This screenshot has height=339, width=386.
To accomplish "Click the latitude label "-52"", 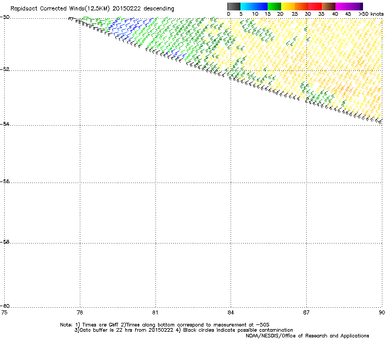I will pyautogui.click(x=5, y=69).
